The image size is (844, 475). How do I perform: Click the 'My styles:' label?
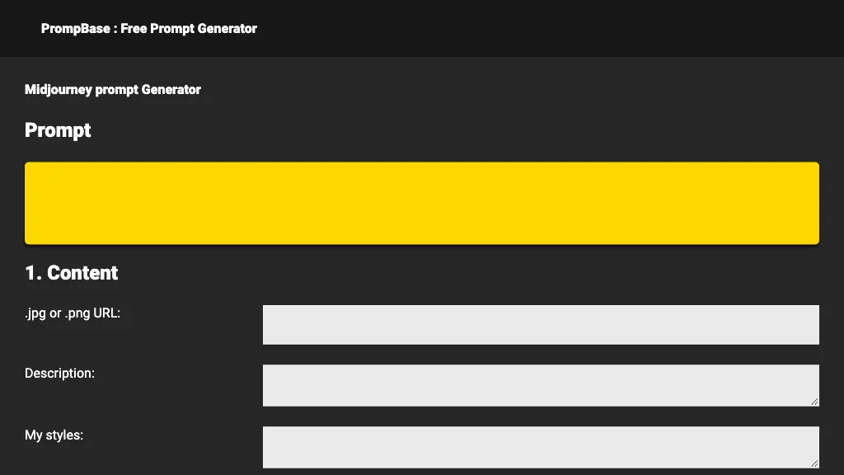tap(54, 435)
